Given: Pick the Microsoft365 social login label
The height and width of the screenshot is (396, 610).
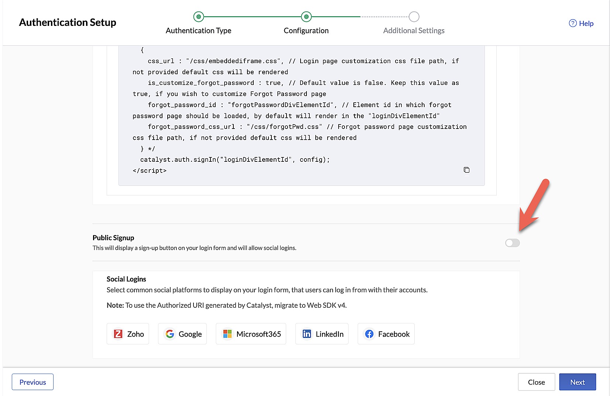Looking at the screenshot, I should (258, 334).
